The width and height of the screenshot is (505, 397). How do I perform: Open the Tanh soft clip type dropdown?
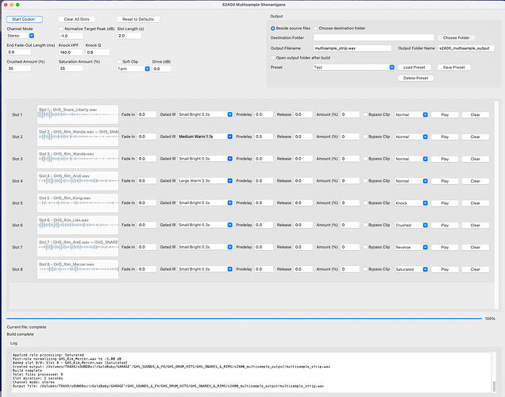133,69
